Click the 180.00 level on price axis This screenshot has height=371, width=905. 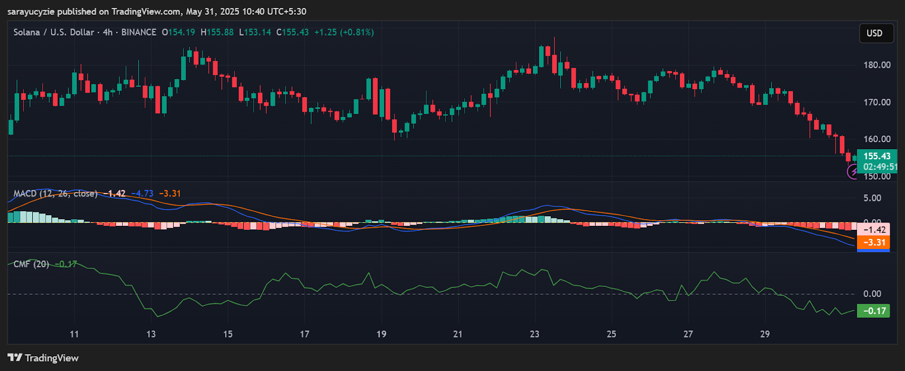[877, 65]
